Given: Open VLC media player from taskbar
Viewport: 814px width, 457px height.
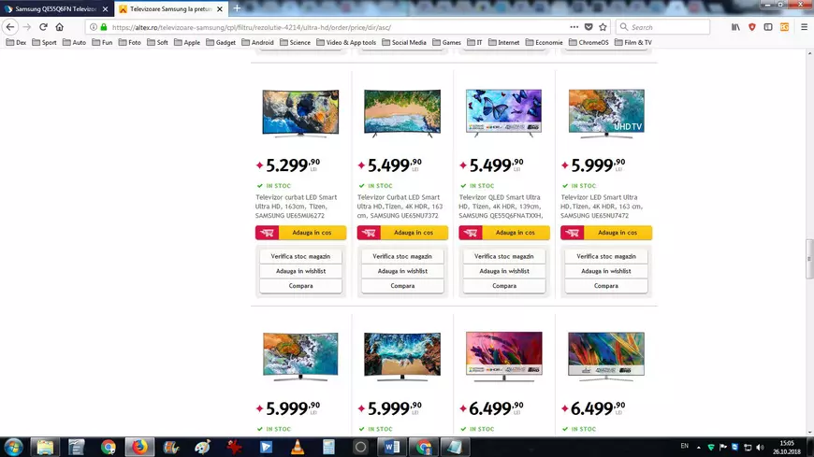Looking at the screenshot, I should pos(298,447).
